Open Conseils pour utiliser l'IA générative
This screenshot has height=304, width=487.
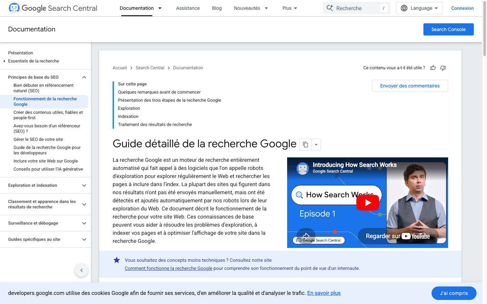click(48, 169)
